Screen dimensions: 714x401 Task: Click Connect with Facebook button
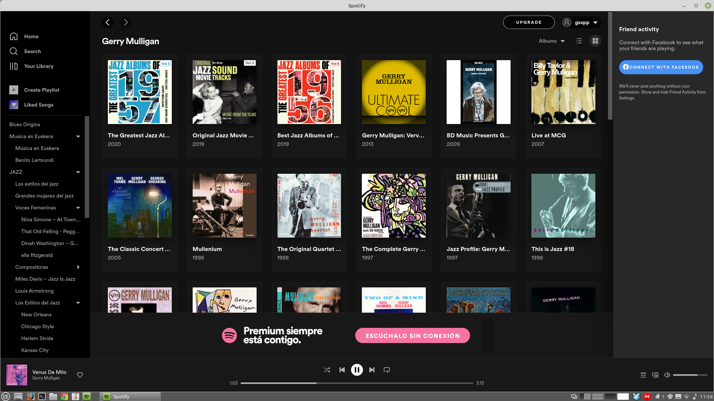coord(661,67)
